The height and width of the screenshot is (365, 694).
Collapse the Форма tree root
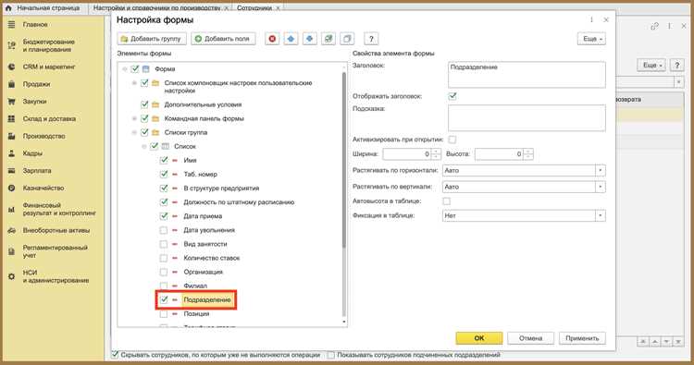[125, 69]
